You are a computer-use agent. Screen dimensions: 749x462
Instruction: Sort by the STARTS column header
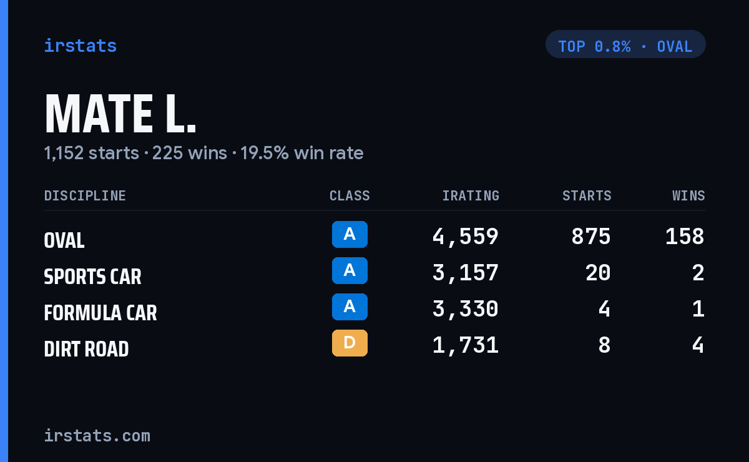(x=587, y=196)
